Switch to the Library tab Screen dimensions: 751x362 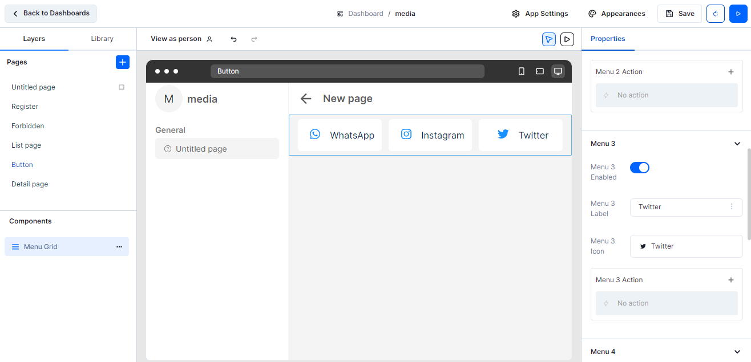pos(102,39)
